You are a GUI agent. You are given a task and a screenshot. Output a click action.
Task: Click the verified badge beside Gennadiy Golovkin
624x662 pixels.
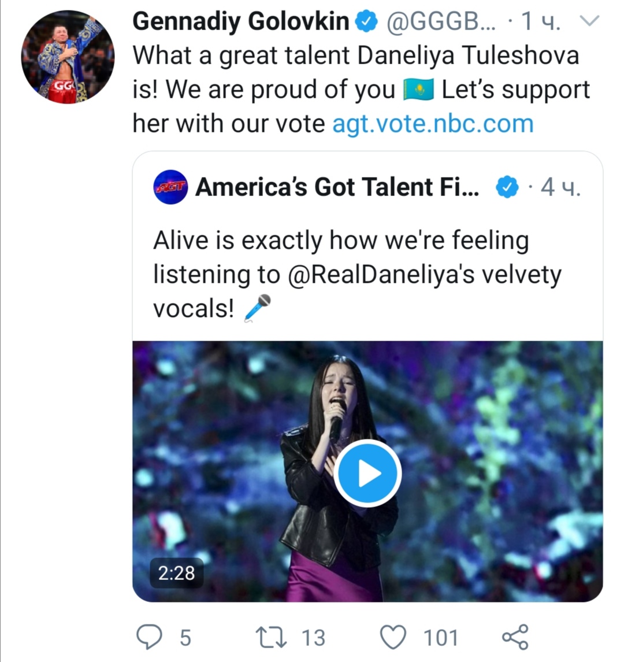click(x=366, y=22)
